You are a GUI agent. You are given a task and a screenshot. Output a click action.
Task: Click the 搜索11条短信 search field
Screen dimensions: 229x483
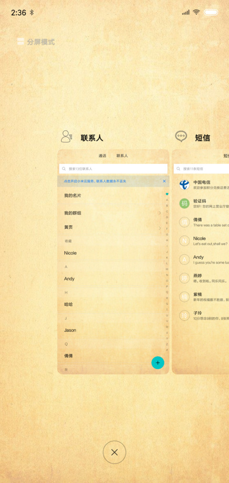coord(201,169)
